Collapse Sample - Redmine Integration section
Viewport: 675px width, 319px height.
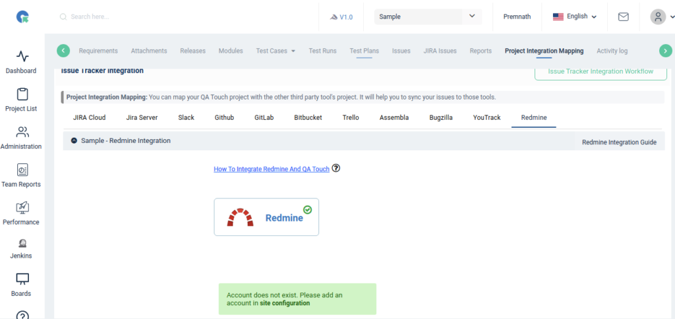74,141
